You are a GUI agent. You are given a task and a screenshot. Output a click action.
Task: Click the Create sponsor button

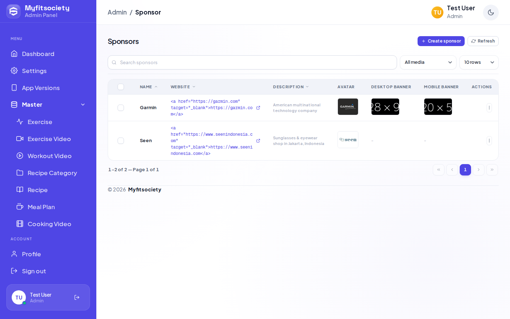point(441,41)
